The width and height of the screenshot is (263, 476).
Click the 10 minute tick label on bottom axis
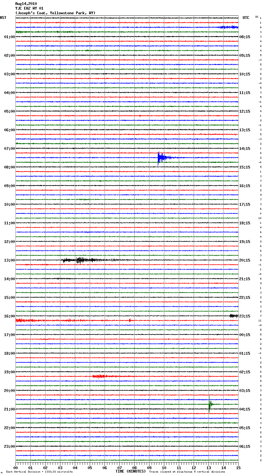164,468
